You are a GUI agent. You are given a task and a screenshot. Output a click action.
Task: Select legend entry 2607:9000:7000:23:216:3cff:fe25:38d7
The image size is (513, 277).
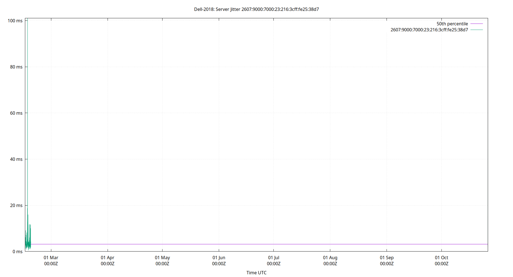pyautogui.click(x=429, y=30)
